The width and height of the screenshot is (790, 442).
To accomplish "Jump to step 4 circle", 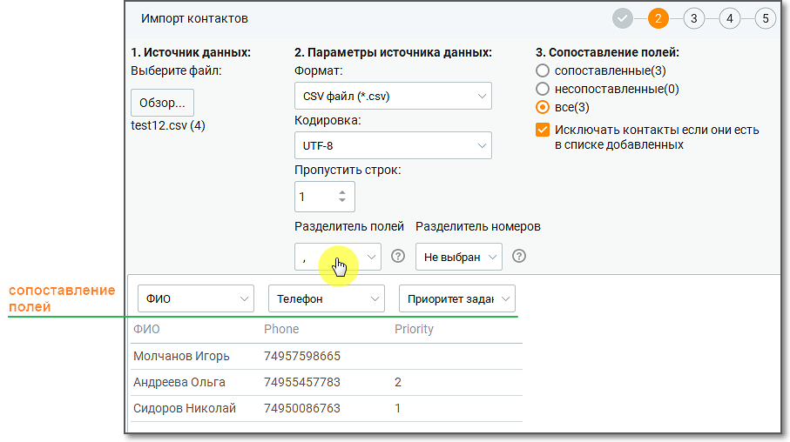I will click(730, 18).
